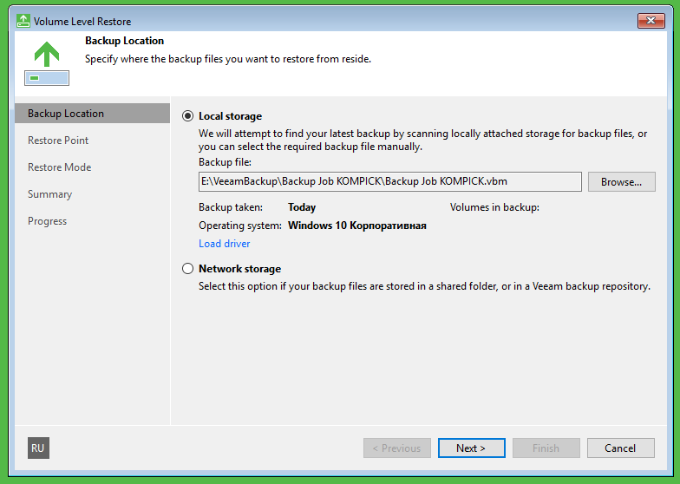Select the Local storage option
This screenshot has height=484, width=680.
click(x=188, y=116)
